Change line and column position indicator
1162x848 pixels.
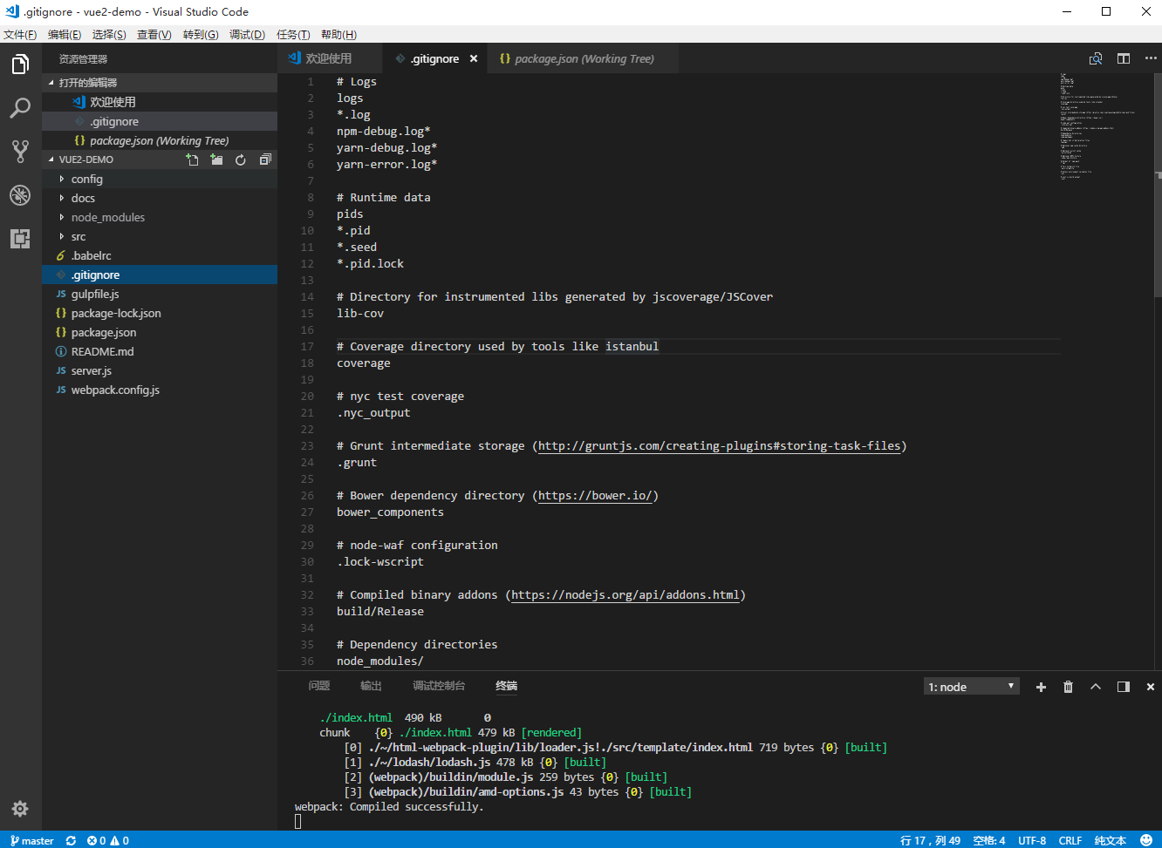coord(930,840)
